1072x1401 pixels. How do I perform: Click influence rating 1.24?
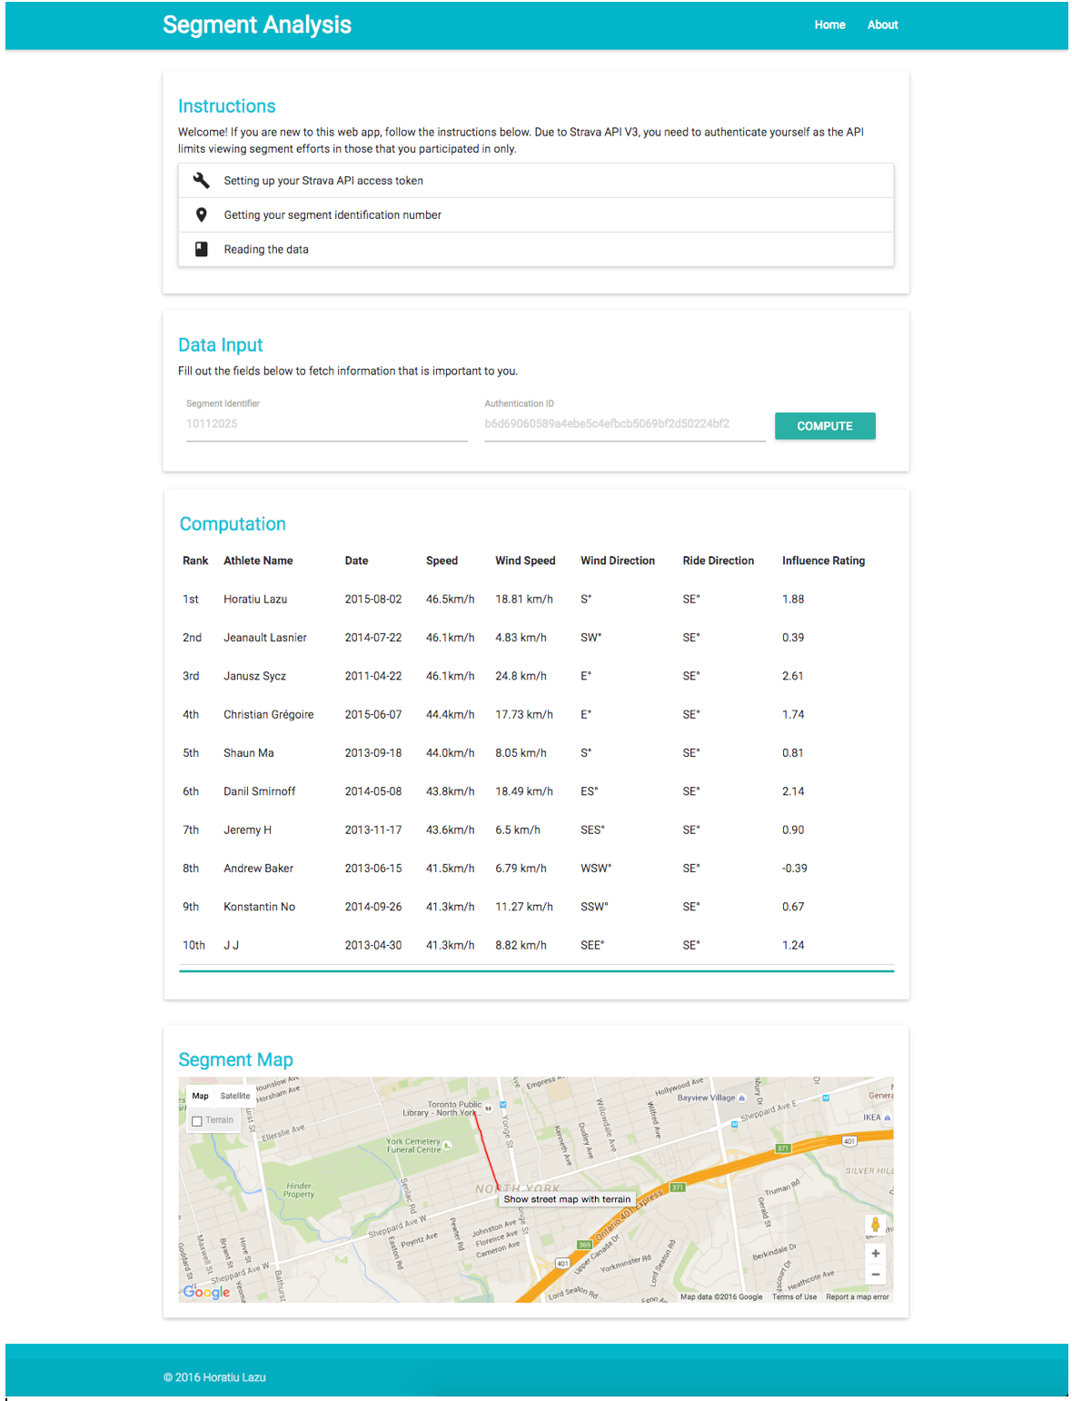(x=793, y=946)
